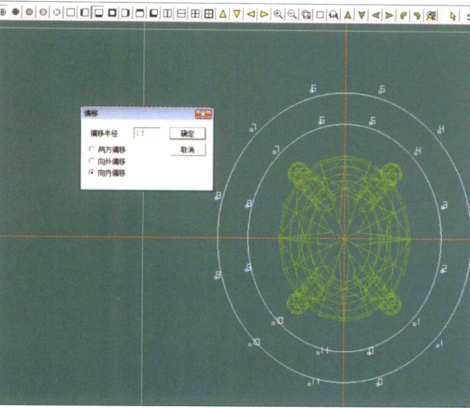Click the green curved left rotate arrow
The width and height of the screenshot is (470, 408).
tap(403, 15)
